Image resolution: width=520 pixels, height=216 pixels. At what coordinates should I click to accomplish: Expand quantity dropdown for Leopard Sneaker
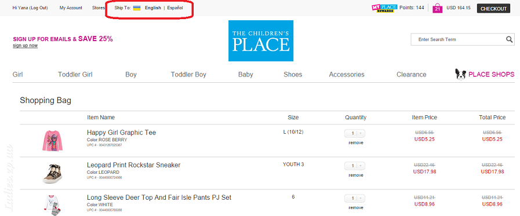pyautogui.click(x=355, y=166)
